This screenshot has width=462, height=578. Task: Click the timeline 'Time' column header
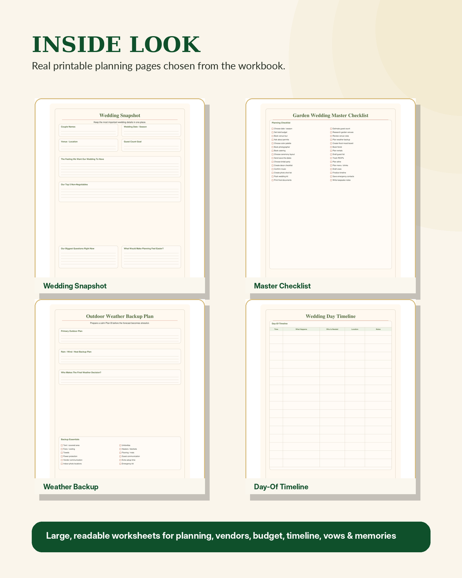276,329
